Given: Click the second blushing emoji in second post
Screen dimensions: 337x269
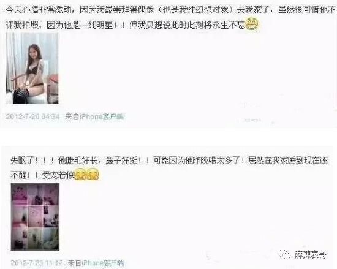Looking at the screenshot, I should click(93, 174).
